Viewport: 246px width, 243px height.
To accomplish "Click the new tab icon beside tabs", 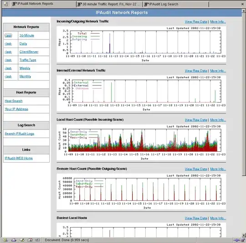I will point(6,4).
